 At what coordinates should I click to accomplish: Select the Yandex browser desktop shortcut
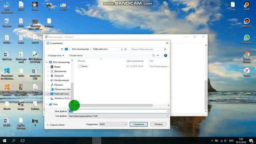(x=247, y=72)
